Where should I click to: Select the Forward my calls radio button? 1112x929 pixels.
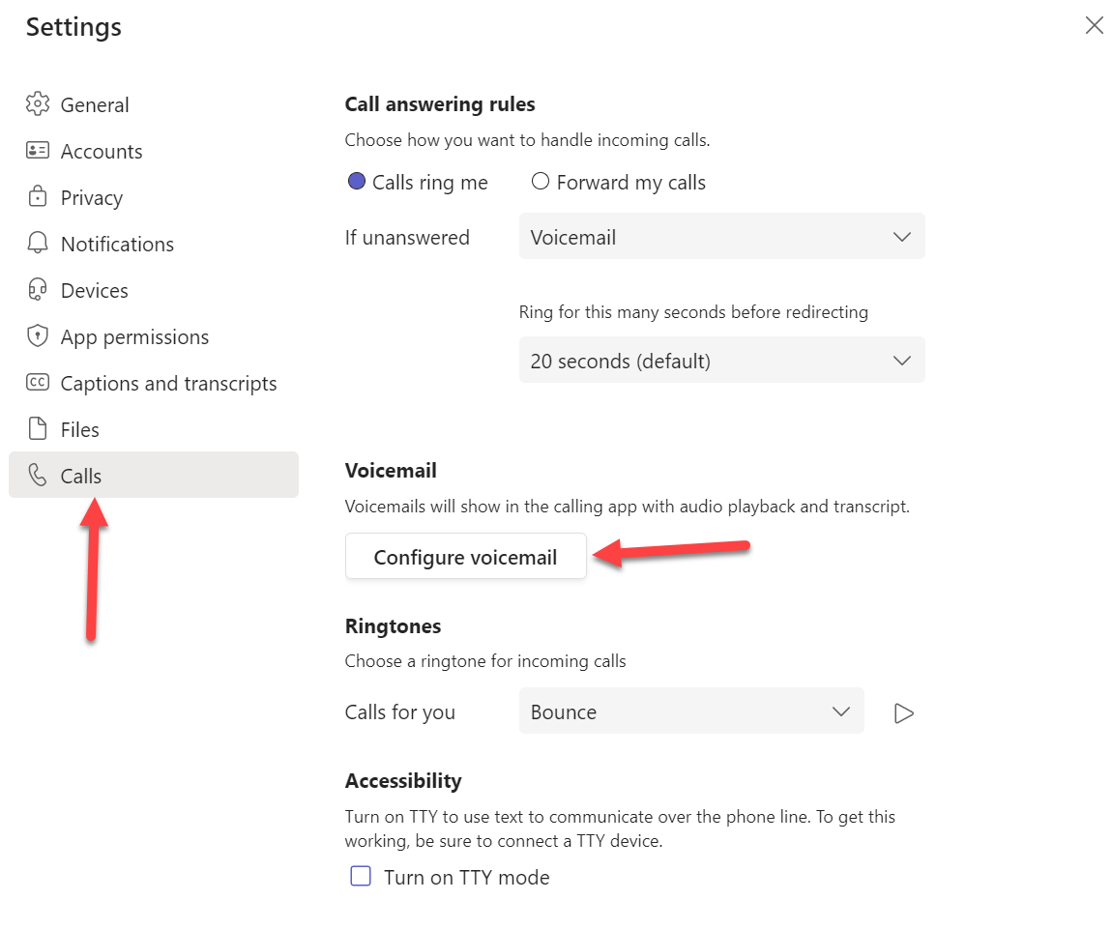541,182
